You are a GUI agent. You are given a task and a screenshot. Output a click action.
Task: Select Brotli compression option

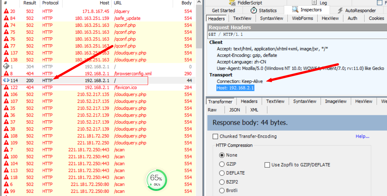pos(222,190)
